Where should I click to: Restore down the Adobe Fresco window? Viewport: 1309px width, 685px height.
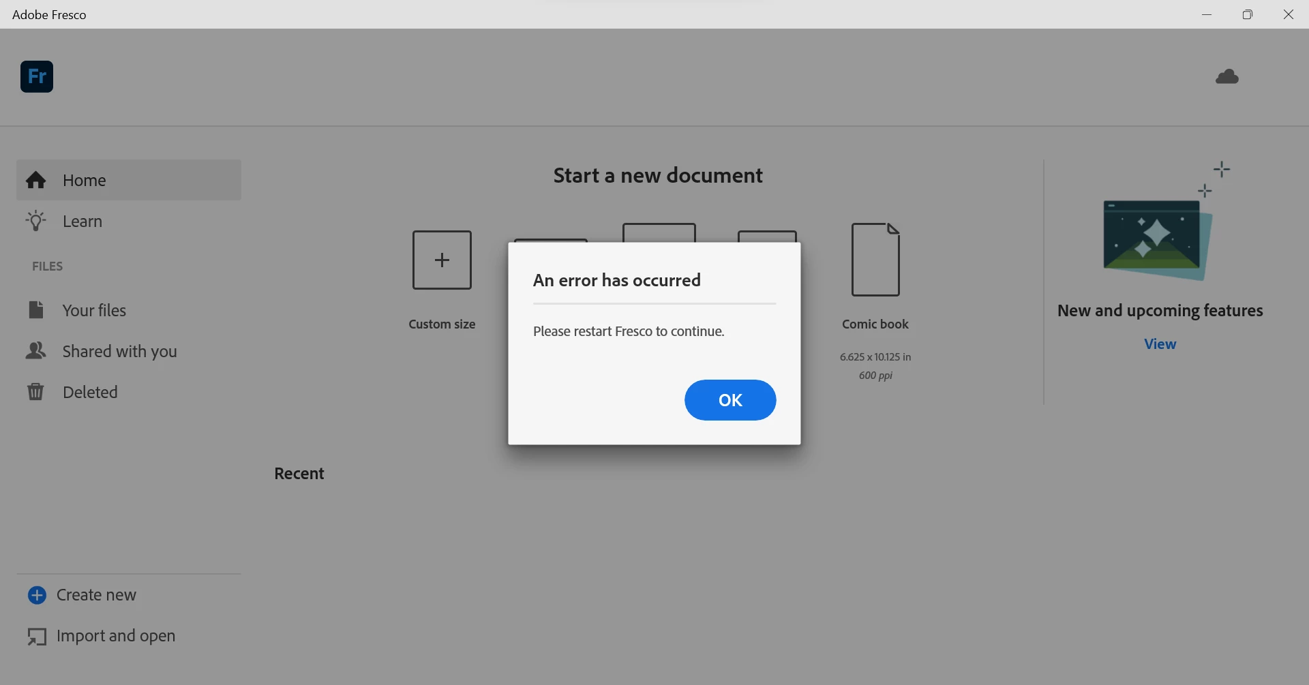(x=1248, y=14)
